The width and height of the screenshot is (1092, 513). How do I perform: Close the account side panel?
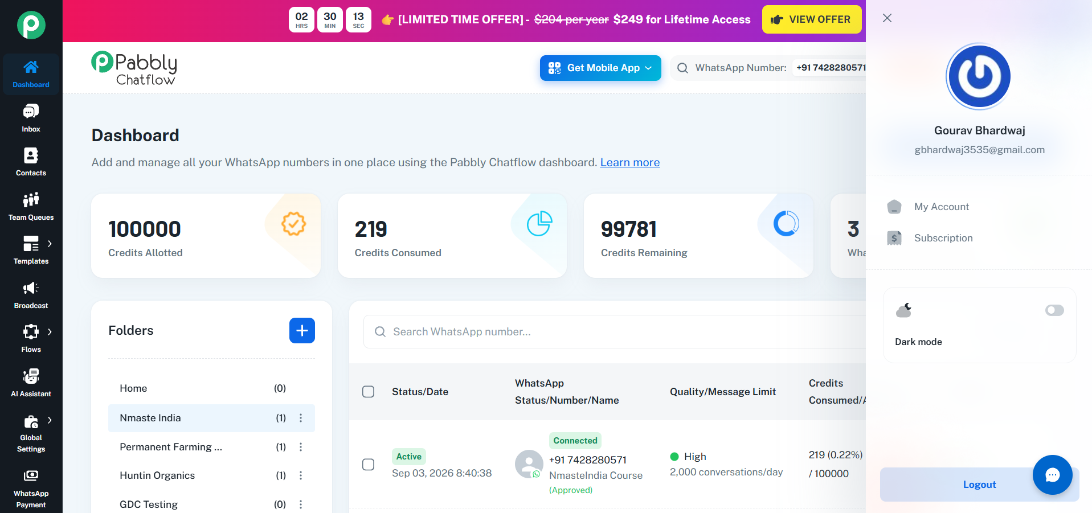pyautogui.click(x=887, y=18)
